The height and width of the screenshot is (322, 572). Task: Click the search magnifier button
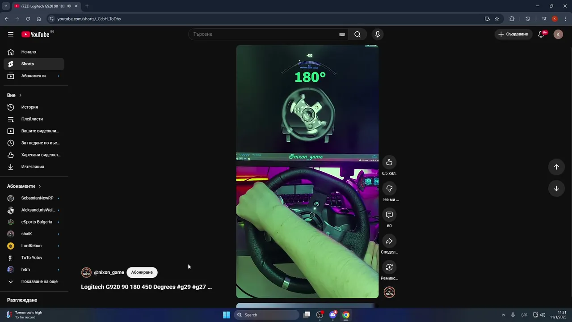[x=357, y=34]
